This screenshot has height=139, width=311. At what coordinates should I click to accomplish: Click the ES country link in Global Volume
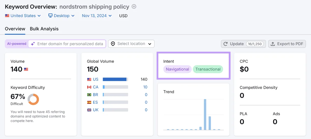pos(95,102)
